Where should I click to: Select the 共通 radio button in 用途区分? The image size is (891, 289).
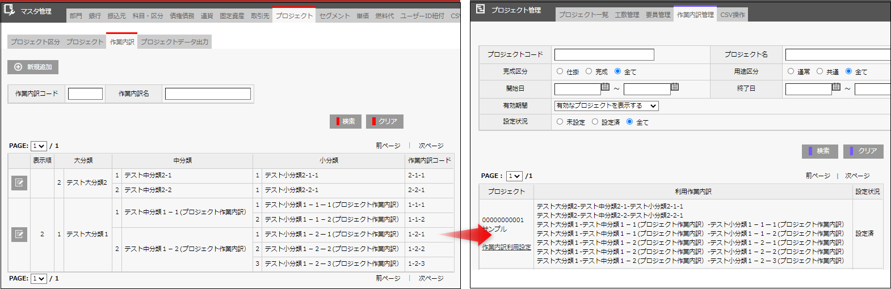click(819, 71)
